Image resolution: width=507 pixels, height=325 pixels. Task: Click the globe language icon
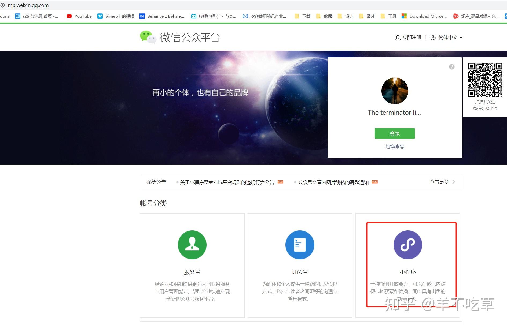click(433, 38)
